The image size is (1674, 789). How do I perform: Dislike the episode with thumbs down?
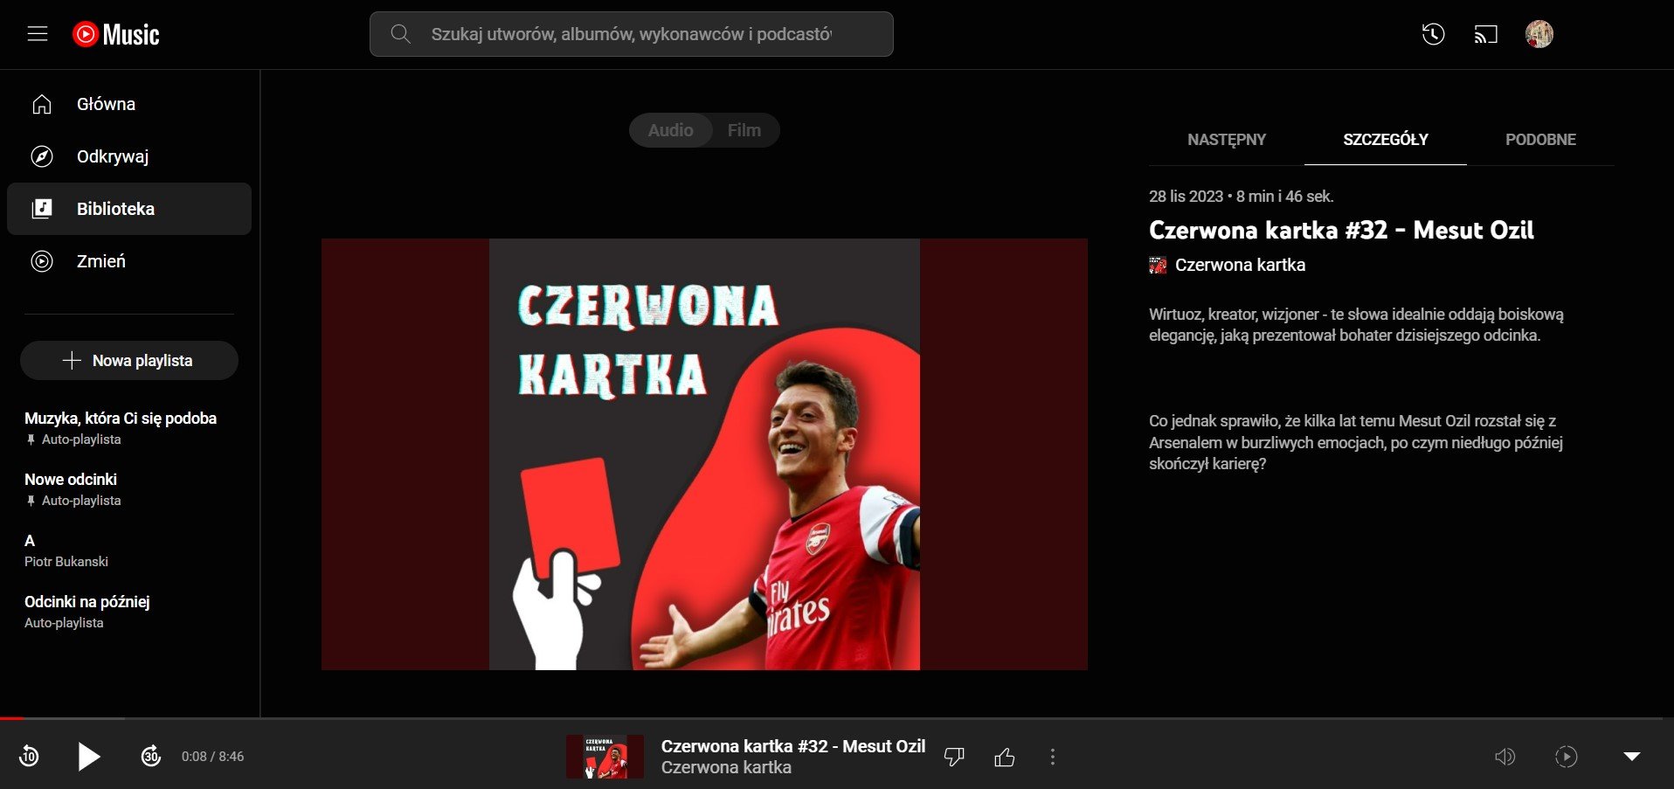(954, 757)
